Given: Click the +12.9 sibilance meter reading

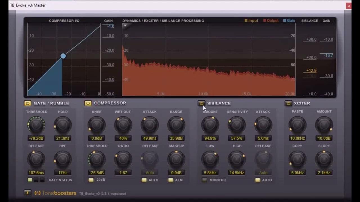Looking at the screenshot, I should [311, 70].
